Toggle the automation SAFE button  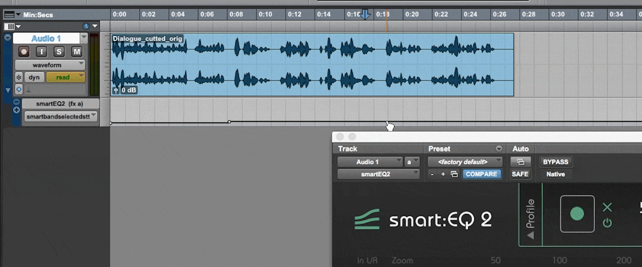coord(520,174)
